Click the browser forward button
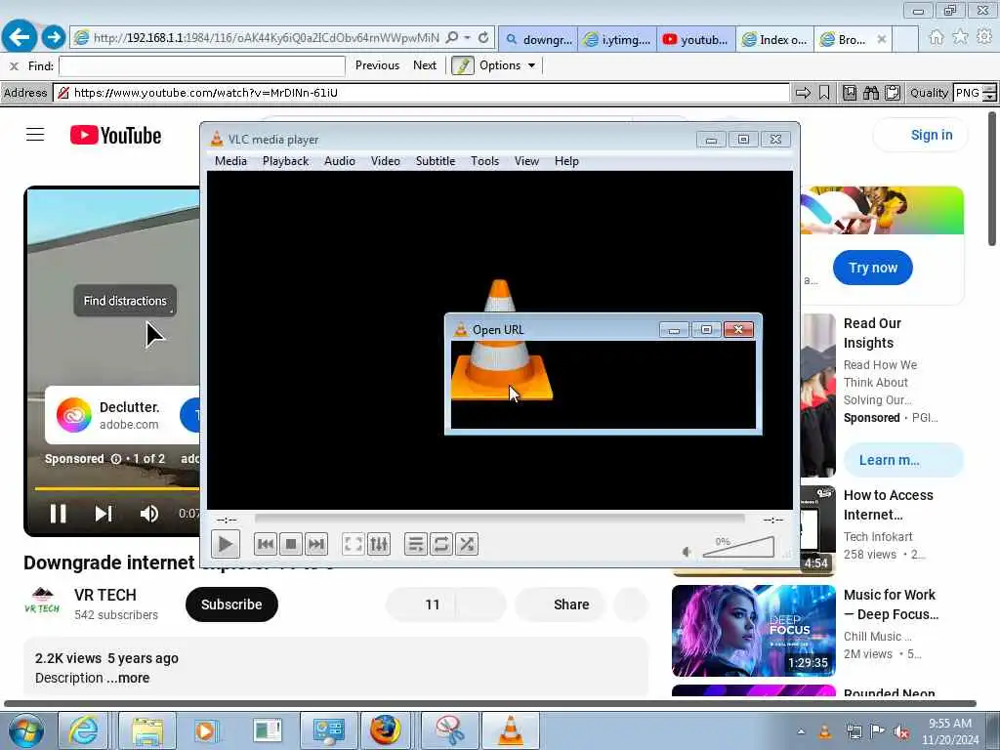The width and height of the screenshot is (1000, 750). point(54,37)
